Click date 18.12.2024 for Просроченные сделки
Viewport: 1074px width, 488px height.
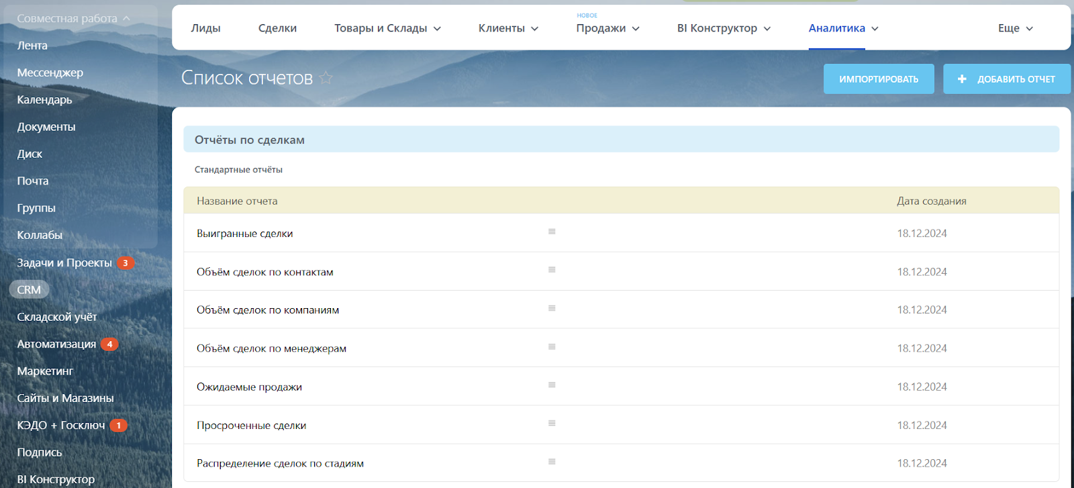(922, 426)
